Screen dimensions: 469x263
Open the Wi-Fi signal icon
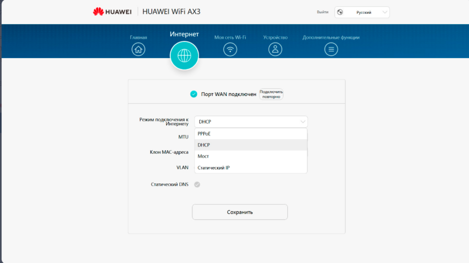coord(230,49)
